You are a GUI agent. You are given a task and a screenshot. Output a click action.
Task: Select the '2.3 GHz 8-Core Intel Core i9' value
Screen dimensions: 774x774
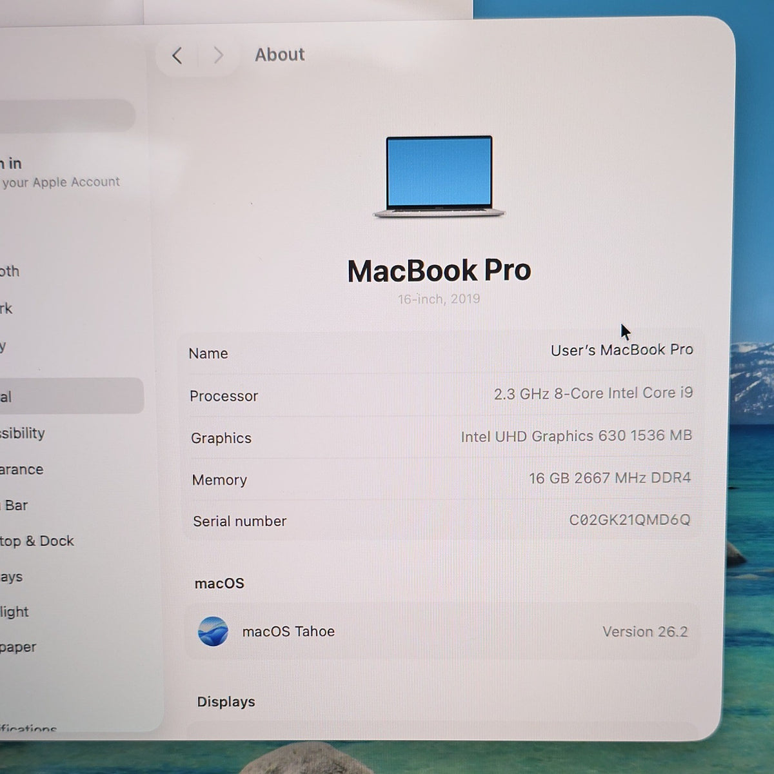pos(593,393)
